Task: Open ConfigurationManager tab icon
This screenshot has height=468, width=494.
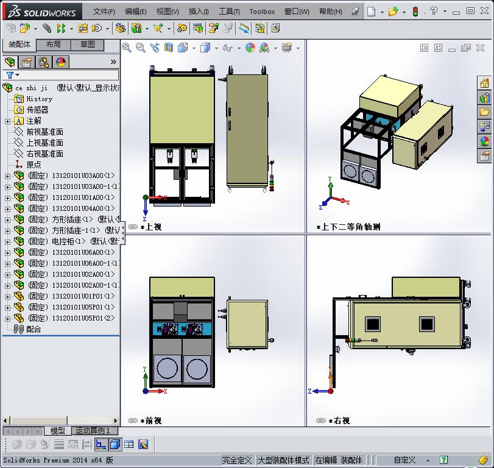Action: click(x=44, y=62)
